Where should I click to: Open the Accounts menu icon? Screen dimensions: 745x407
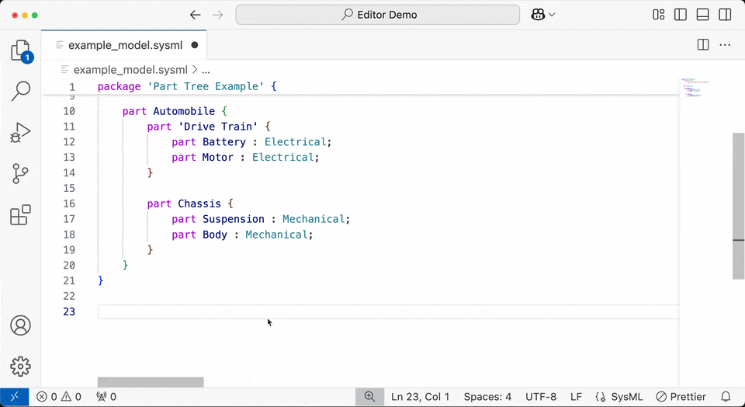[x=20, y=325]
